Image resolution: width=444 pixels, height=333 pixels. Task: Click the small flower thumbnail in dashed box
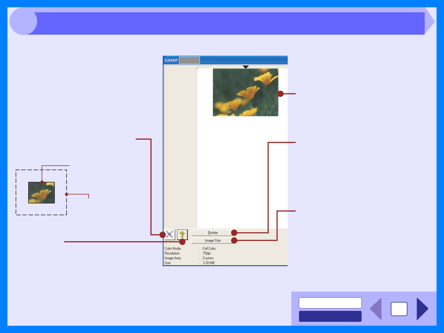(41, 193)
